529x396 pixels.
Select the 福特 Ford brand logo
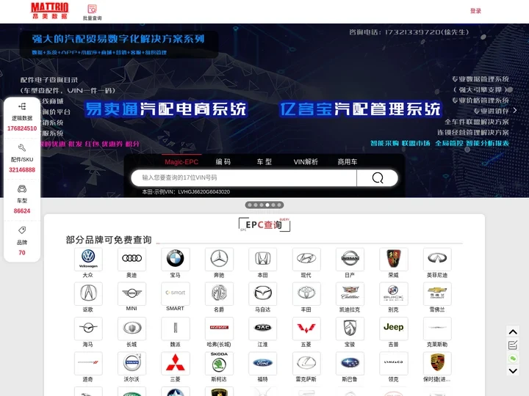tap(262, 363)
